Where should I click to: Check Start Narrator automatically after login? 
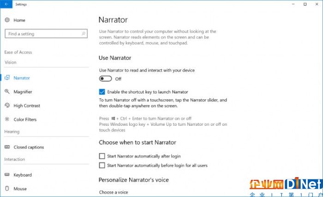[102, 156]
